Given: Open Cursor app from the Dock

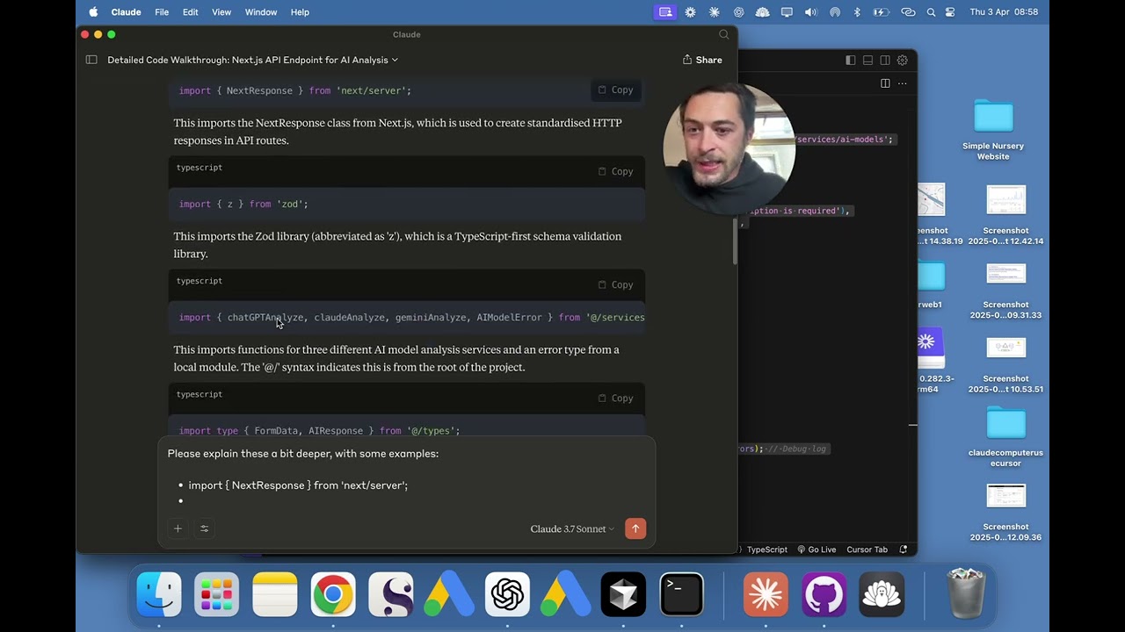Looking at the screenshot, I should 623,595.
